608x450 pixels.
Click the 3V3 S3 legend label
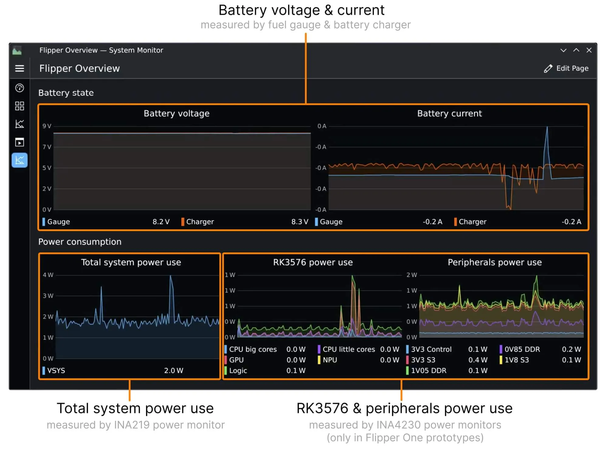[x=423, y=360]
